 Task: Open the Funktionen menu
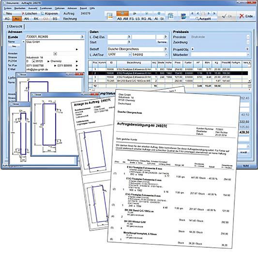coord(46,8)
